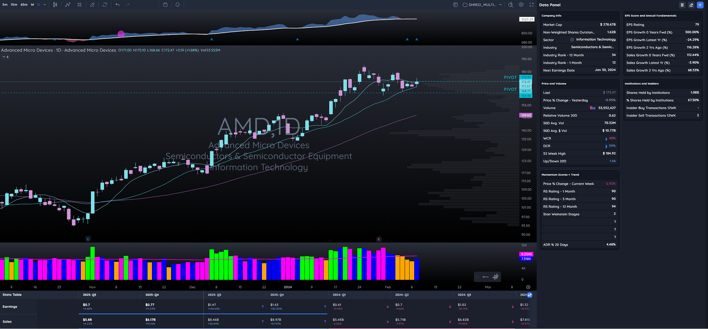
Task: Click the blue plus Data Panel button
Action: click(700, 5)
